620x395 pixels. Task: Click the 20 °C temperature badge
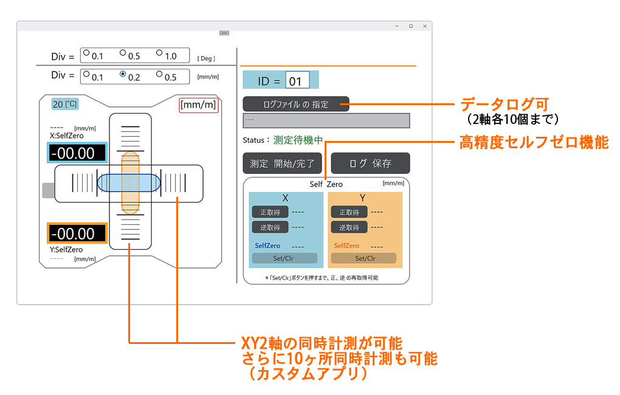pos(65,104)
